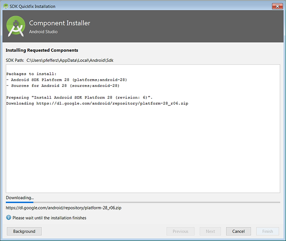
Task: Cancel the component installation
Action: pos(238,231)
